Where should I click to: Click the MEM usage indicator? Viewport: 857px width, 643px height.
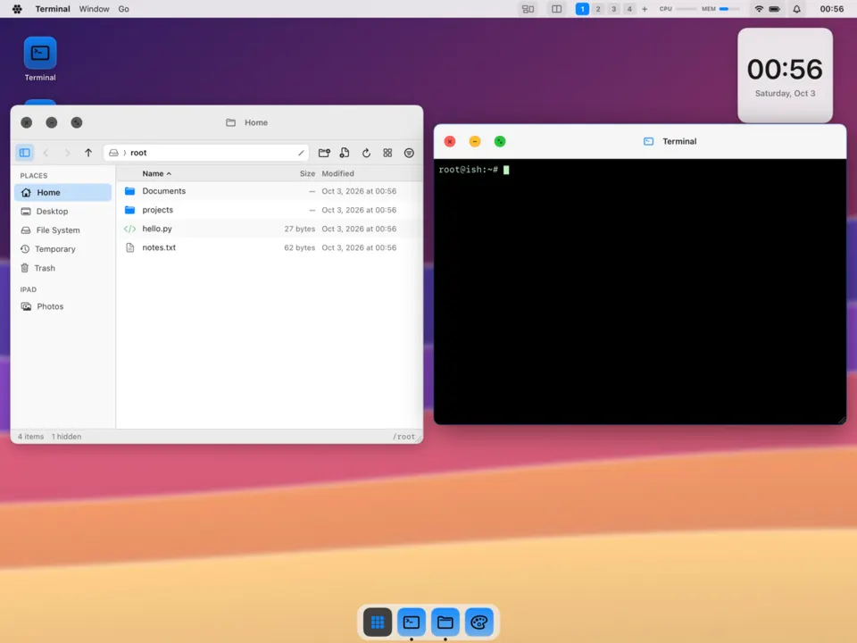[720, 9]
